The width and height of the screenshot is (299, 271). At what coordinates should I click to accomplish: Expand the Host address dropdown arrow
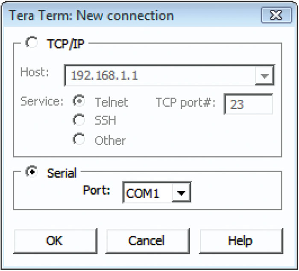tap(264, 76)
